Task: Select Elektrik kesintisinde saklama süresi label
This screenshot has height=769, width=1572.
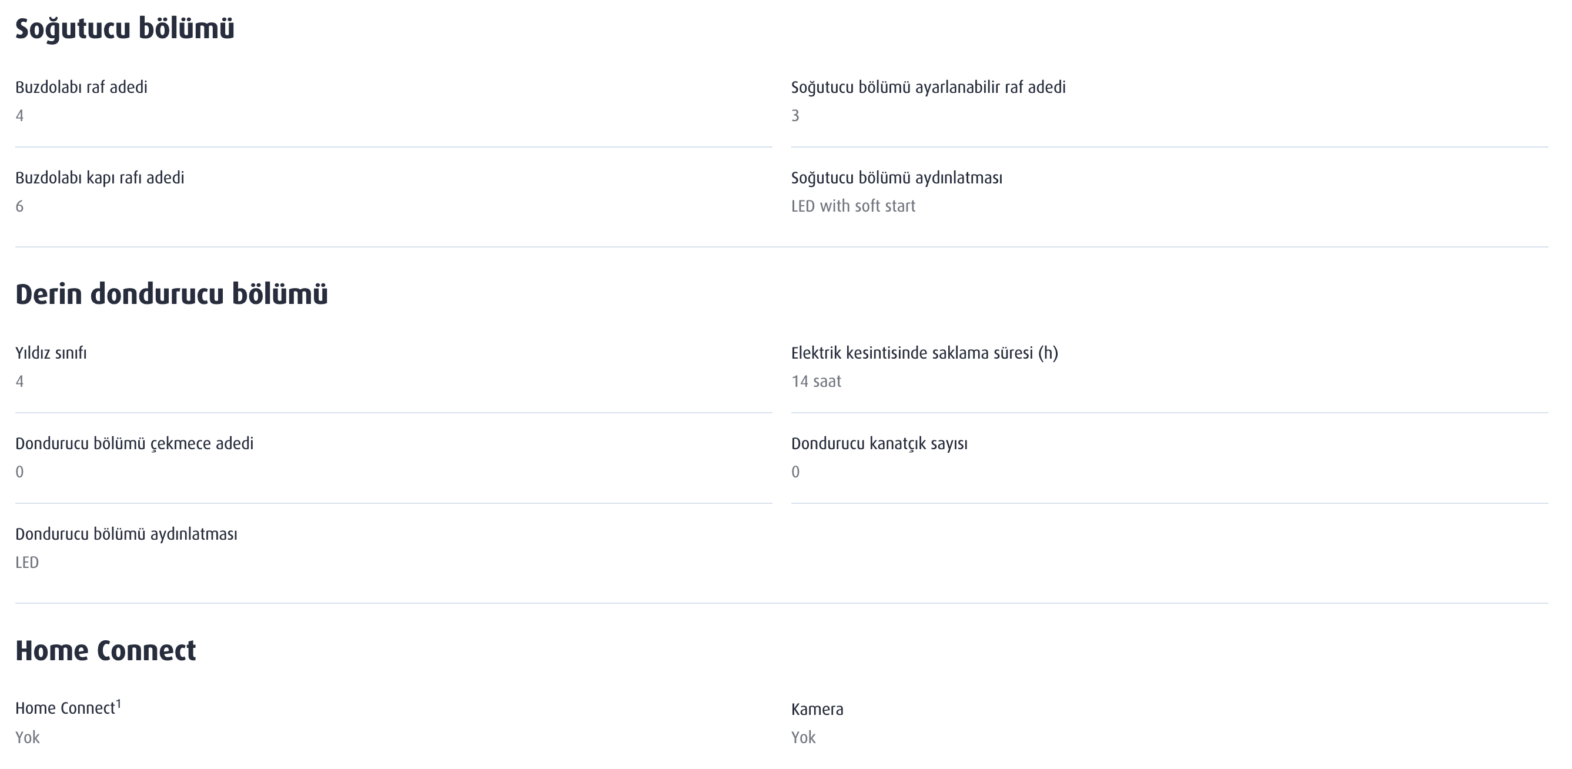Action: [x=925, y=353]
